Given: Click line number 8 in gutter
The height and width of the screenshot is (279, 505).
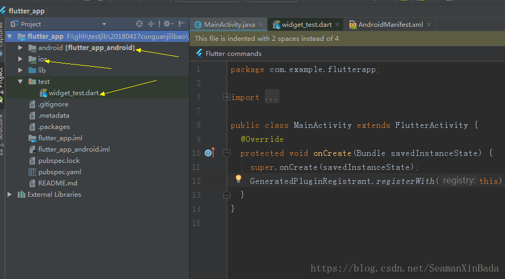Looking at the screenshot, I should pyautogui.click(x=198, y=125).
